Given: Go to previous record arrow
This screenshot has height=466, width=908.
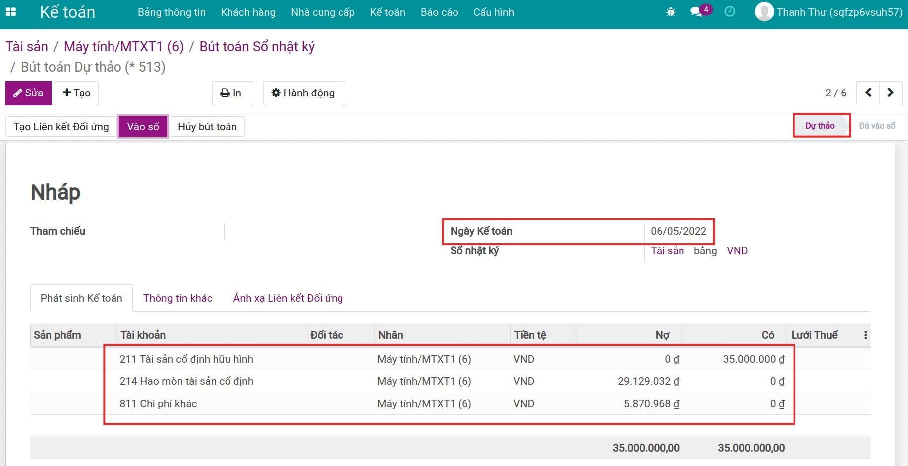Looking at the screenshot, I should (x=868, y=93).
